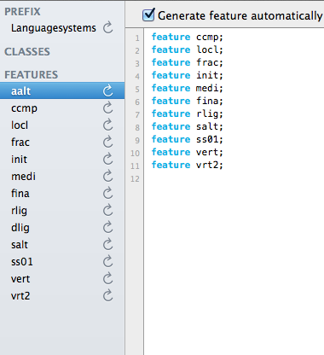Select the aalt feature row
Viewport: 324px width, 355px height.
click(x=62, y=90)
